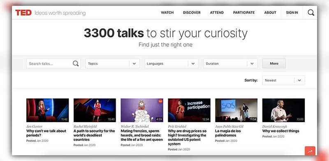Open the DISCOVER menu
Viewport: 329px width, 161px height.
tap(192, 13)
